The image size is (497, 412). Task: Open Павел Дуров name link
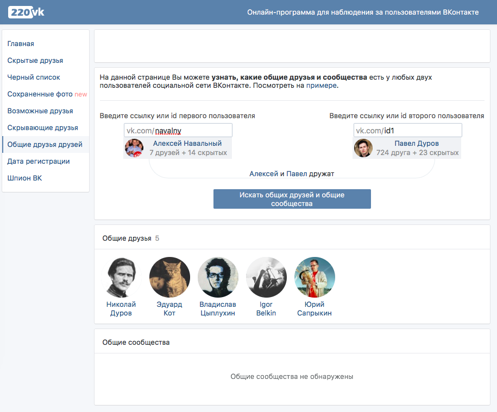tap(417, 143)
